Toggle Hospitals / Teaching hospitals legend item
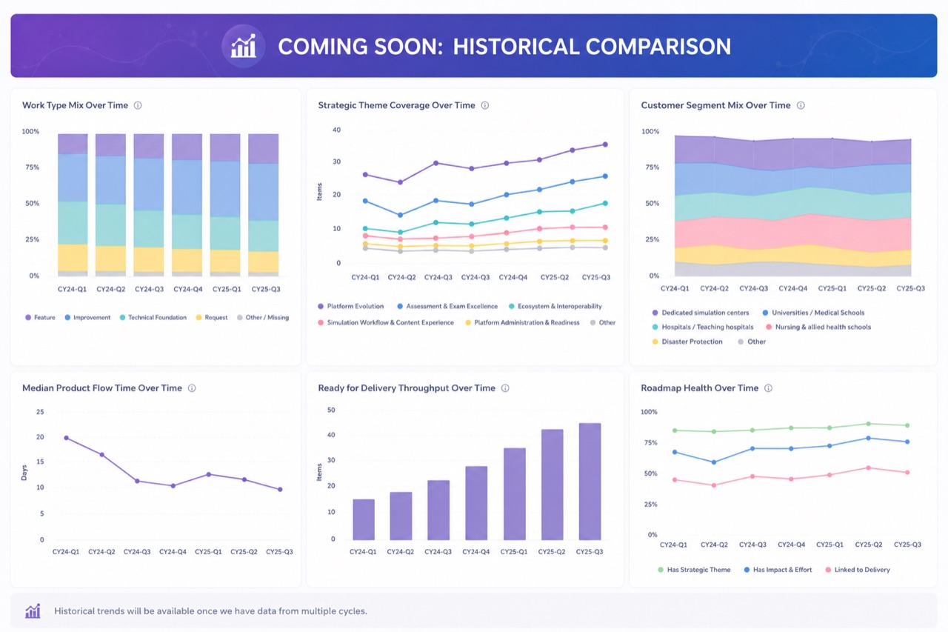The height and width of the screenshot is (632, 948). click(x=703, y=327)
